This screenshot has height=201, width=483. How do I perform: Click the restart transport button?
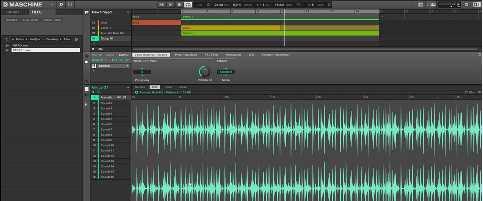point(162,5)
